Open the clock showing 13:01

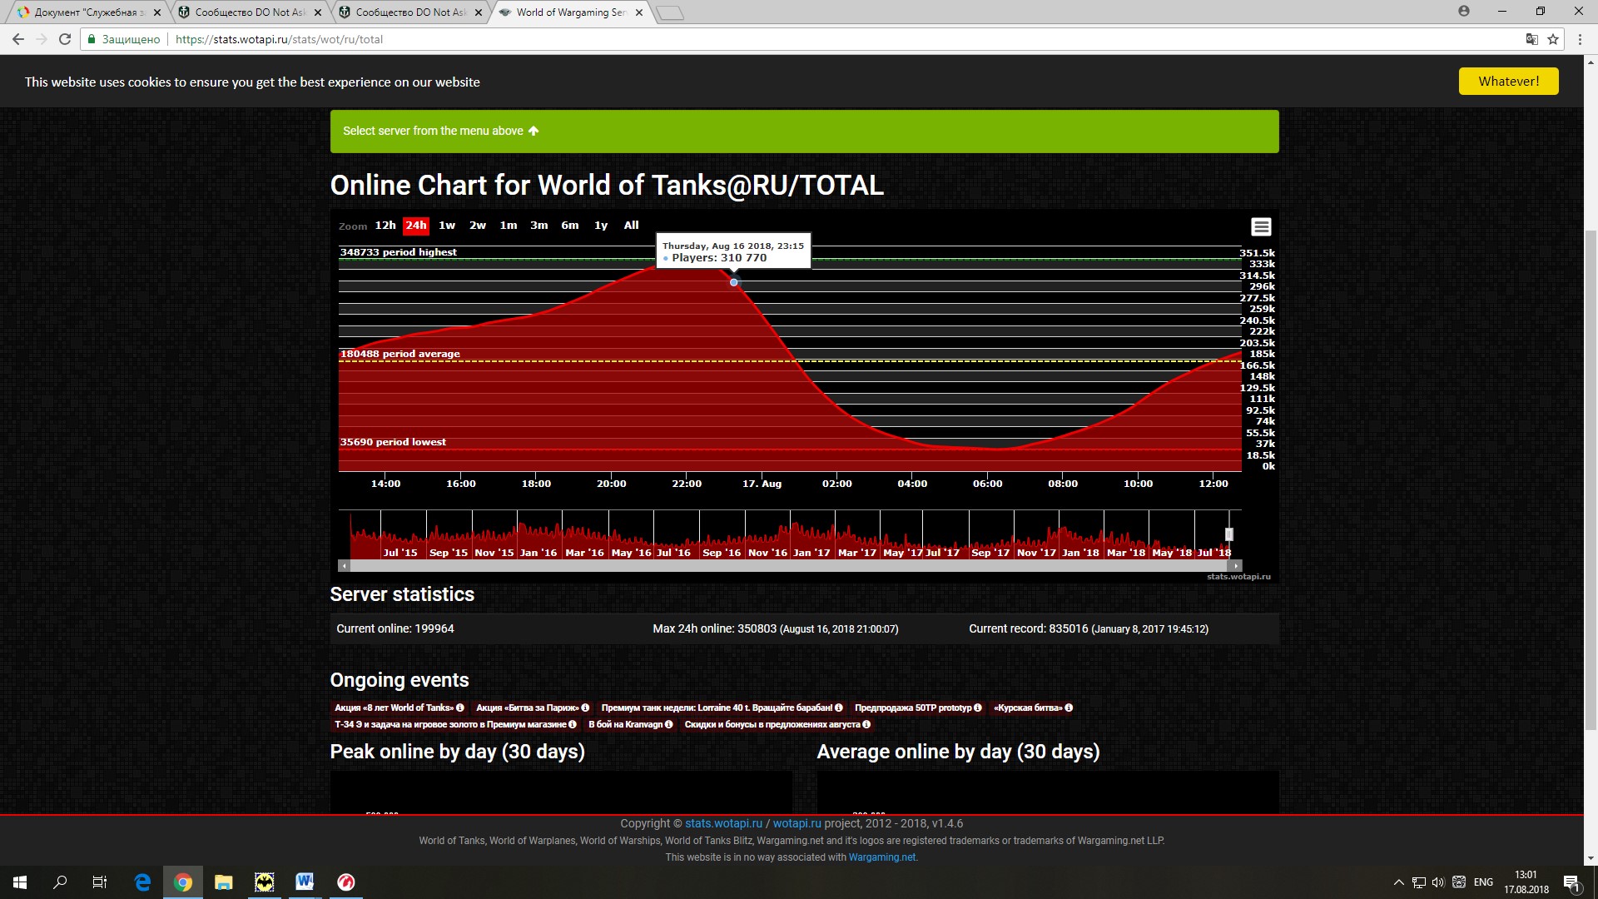[x=1526, y=882]
